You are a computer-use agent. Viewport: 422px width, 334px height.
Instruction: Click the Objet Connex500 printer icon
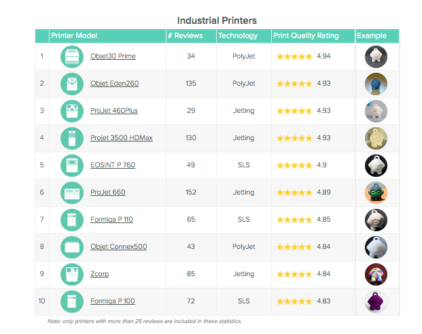(72, 247)
